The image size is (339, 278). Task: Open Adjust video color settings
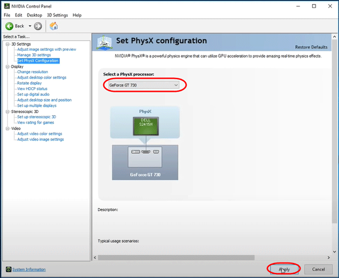39,134
